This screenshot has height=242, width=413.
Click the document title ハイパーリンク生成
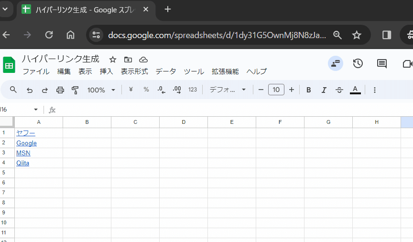coord(60,59)
